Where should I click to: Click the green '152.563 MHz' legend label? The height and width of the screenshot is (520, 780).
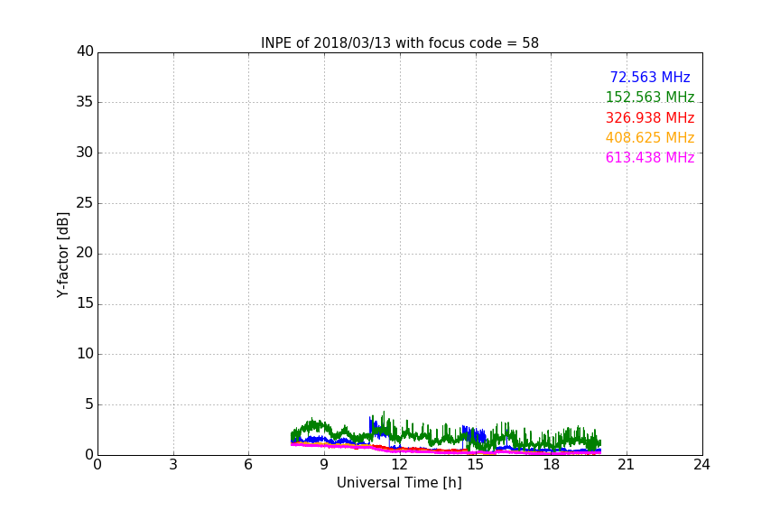click(x=650, y=97)
